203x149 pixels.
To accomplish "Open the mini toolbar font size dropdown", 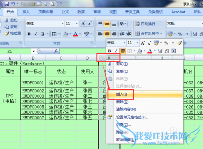I will click(x=137, y=43).
